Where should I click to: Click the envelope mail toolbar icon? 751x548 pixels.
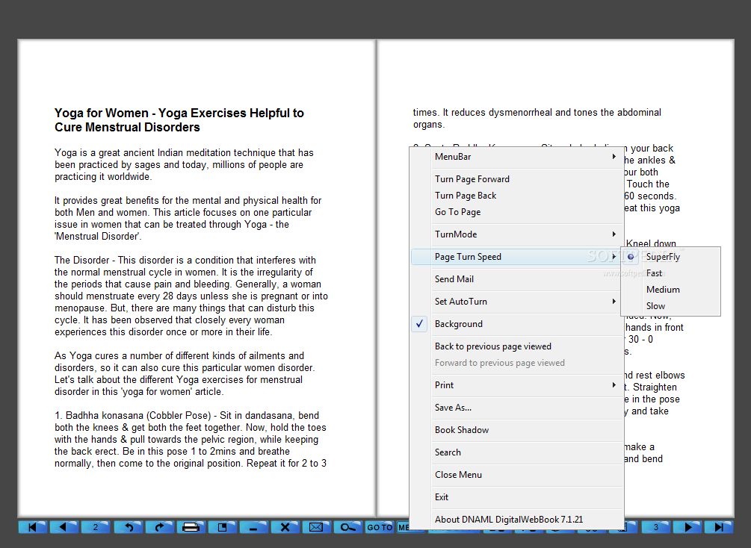point(317,527)
